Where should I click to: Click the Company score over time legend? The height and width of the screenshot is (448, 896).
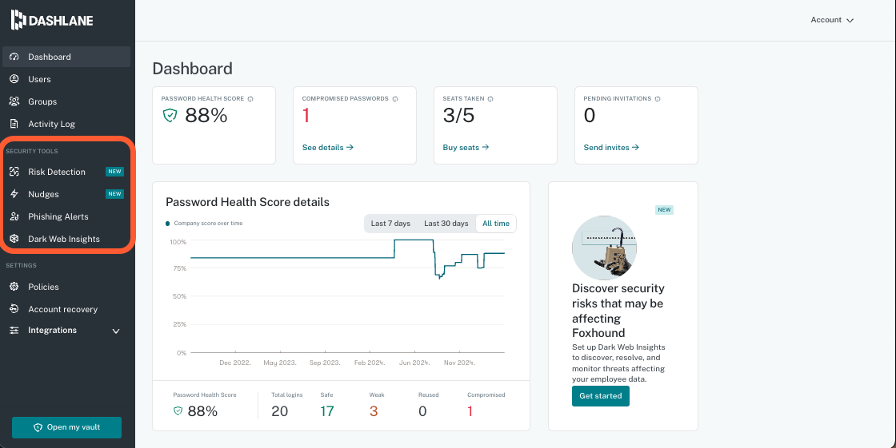click(x=205, y=223)
